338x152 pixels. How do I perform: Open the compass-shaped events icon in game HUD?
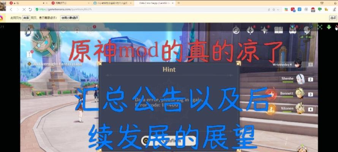tap(236, 30)
